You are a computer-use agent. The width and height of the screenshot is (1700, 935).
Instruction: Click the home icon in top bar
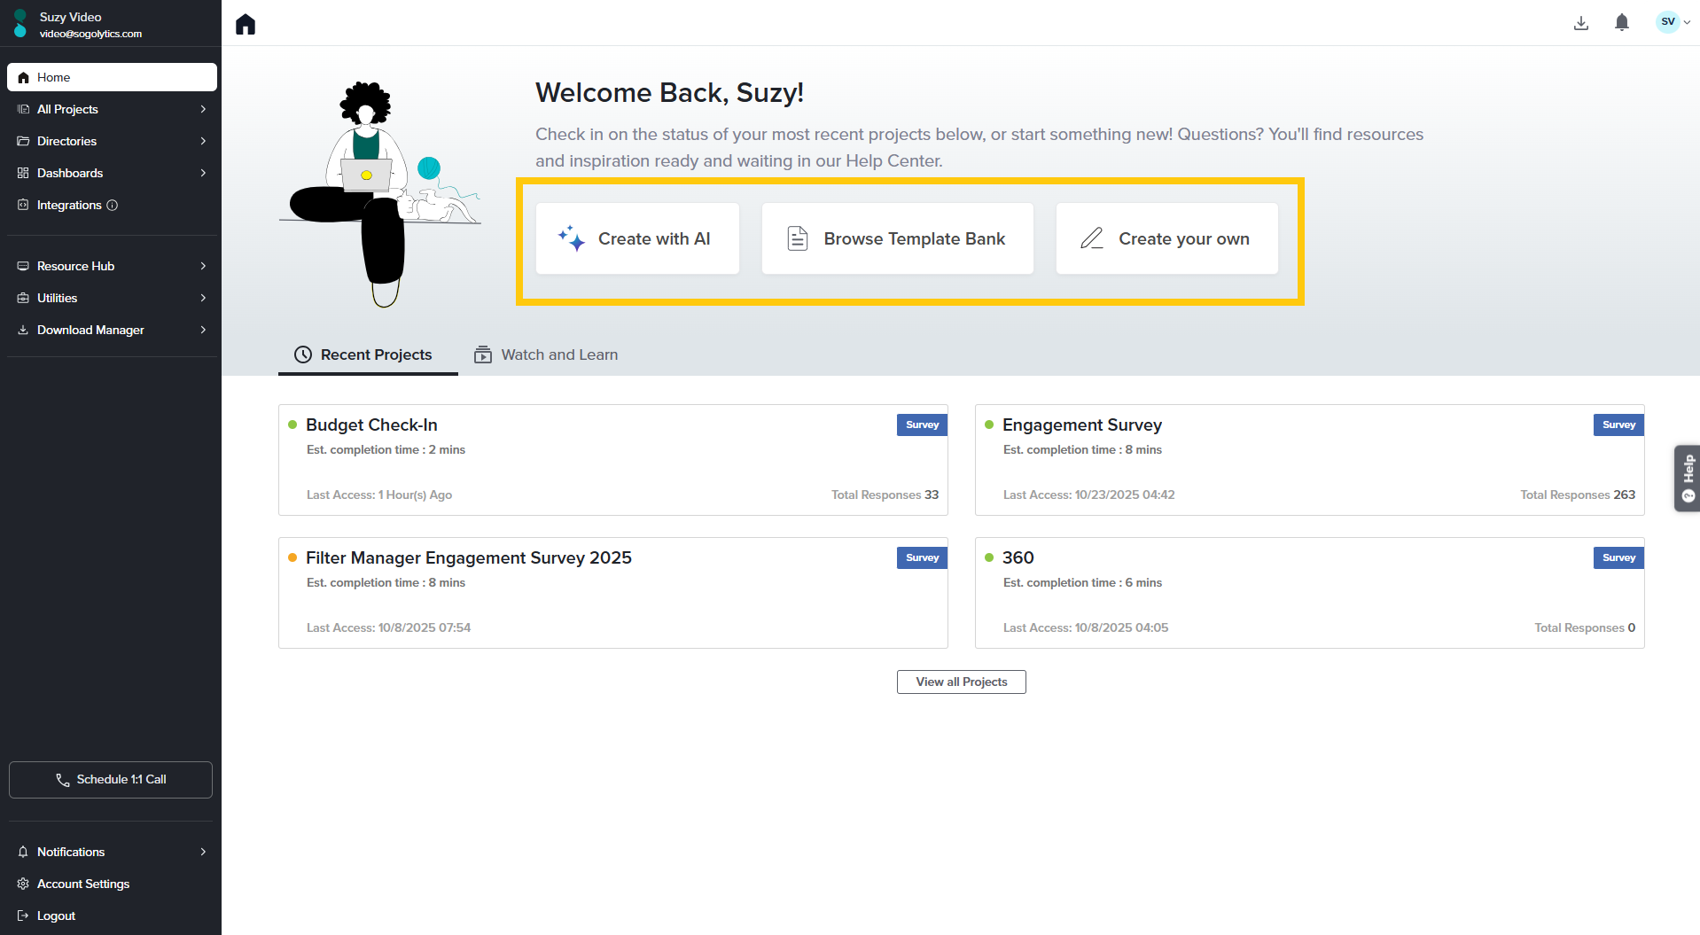(246, 24)
